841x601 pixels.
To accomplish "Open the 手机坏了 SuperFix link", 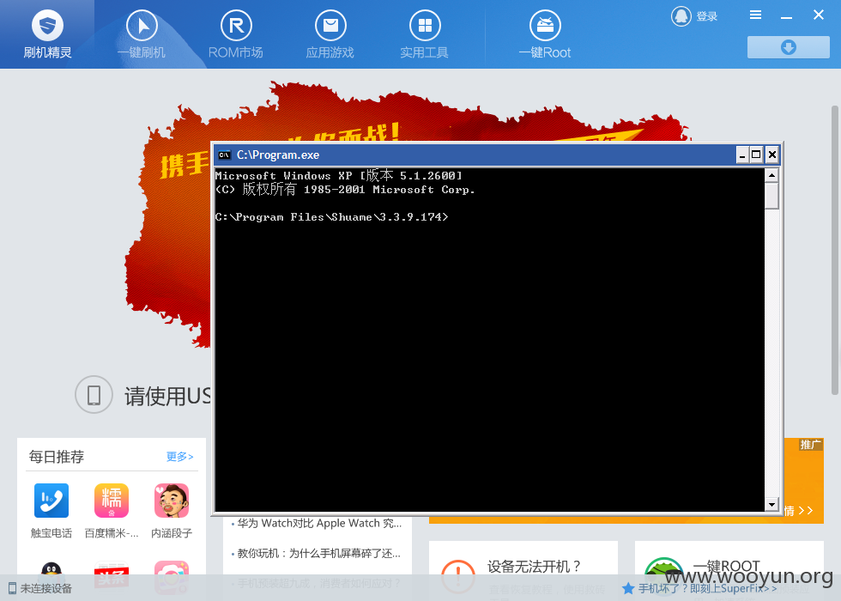I will [x=707, y=589].
